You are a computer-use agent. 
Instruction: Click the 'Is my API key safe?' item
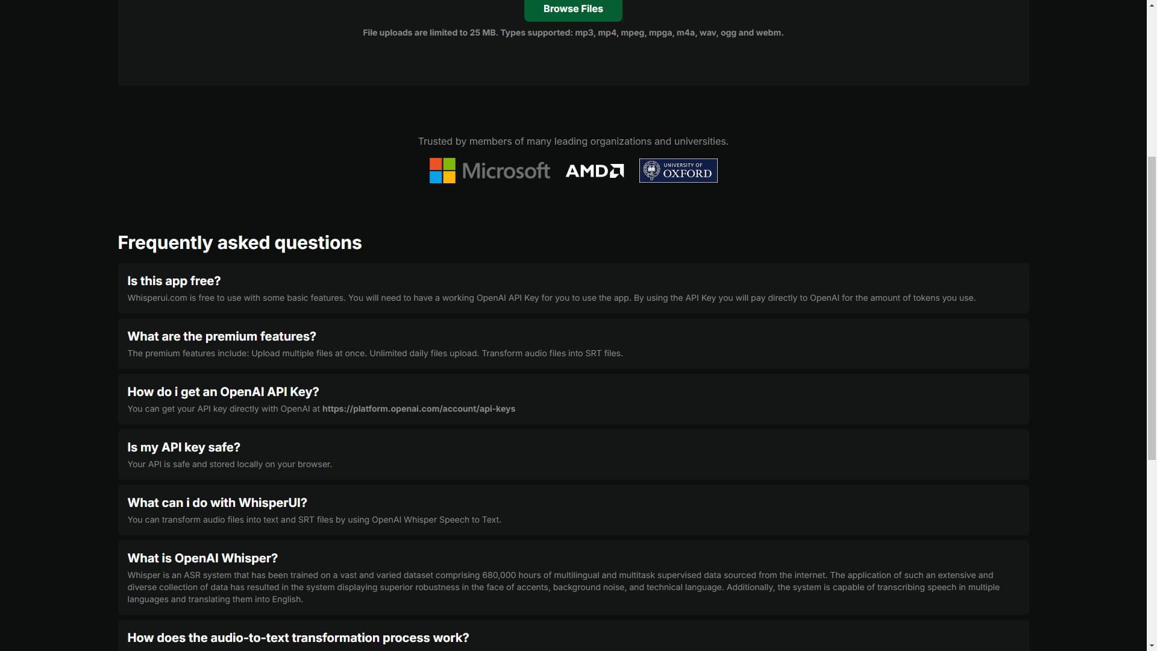pos(183,447)
